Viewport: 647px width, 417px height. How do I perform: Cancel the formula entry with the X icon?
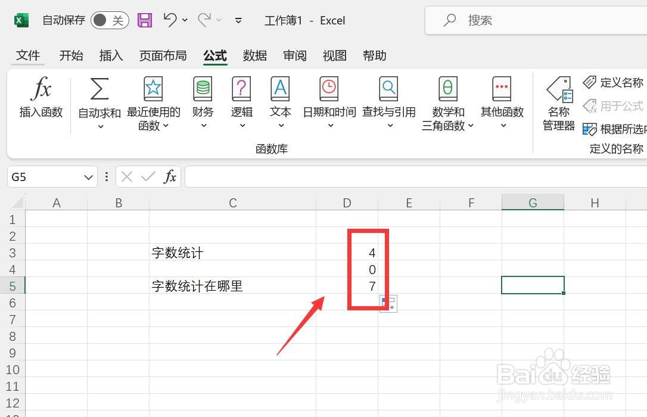(x=127, y=177)
